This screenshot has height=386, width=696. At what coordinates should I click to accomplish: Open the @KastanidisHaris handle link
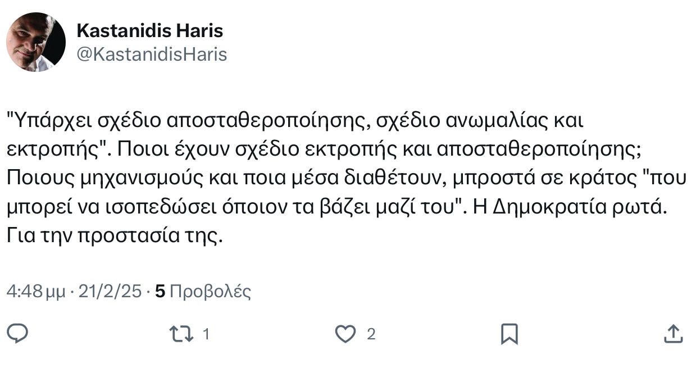click(x=152, y=54)
